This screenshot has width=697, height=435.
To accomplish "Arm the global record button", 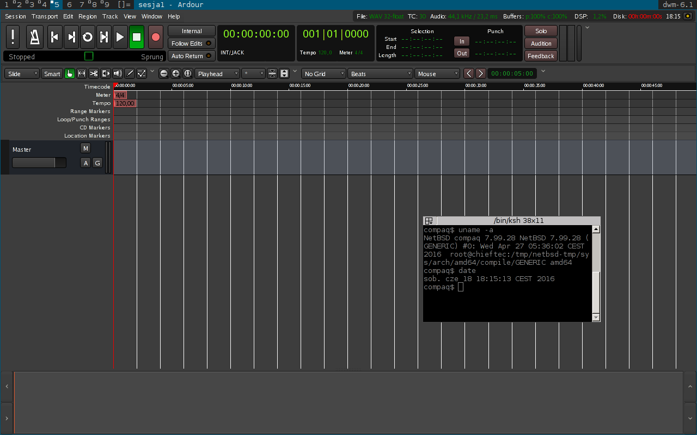I will tap(156, 37).
